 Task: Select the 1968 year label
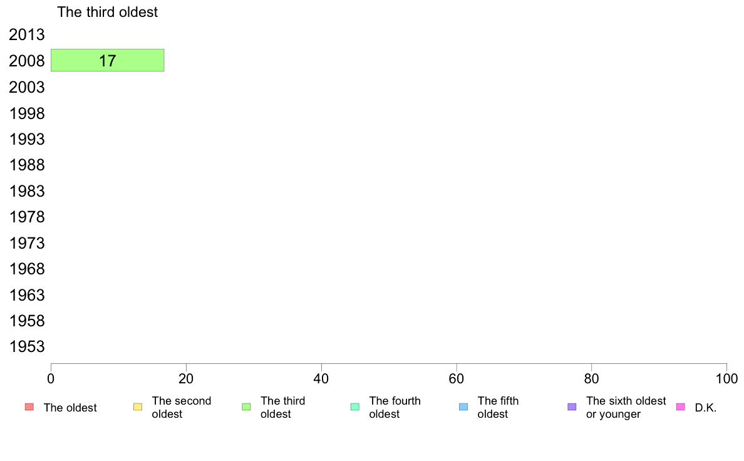(27, 269)
